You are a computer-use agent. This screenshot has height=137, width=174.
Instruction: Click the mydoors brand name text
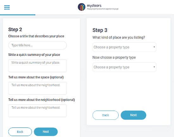coord(94,6)
